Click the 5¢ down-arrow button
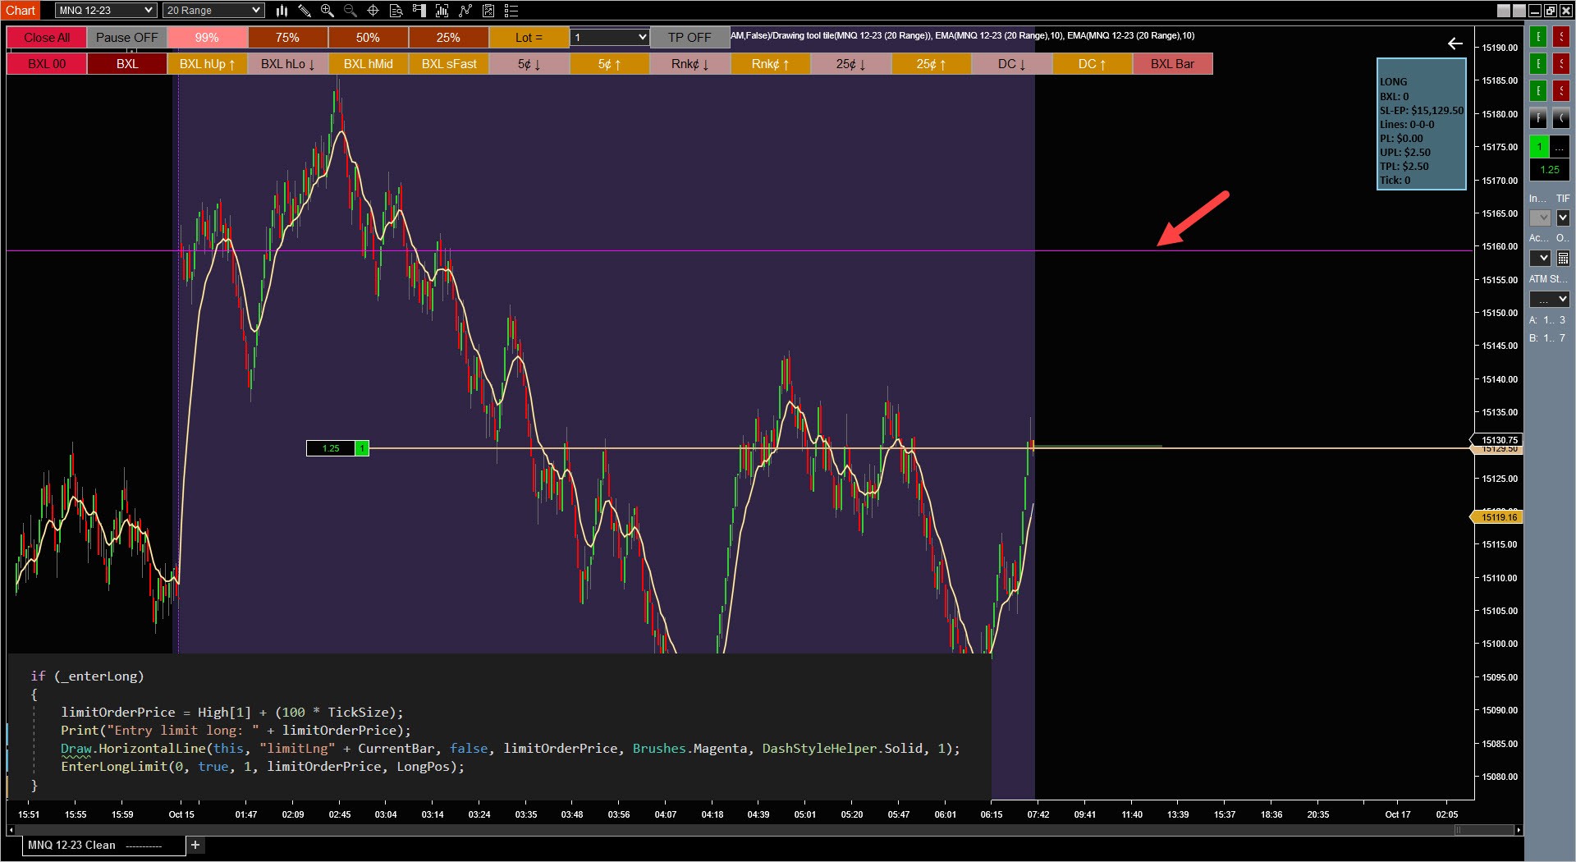1576x862 pixels. pyautogui.click(x=529, y=64)
